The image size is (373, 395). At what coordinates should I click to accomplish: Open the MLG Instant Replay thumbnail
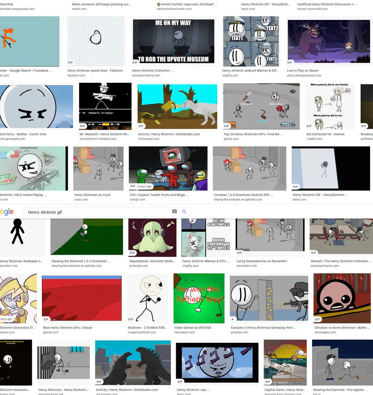(34, 168)
